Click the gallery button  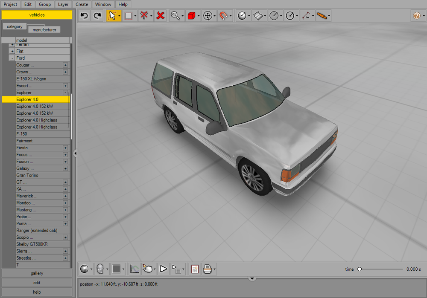pyautogui.click(x=36, y=273)
